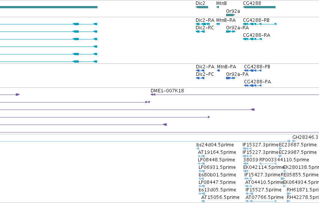Click the DME1-007K18 clone arrowhead
319x203 pixels.
[x=153, y=95]
